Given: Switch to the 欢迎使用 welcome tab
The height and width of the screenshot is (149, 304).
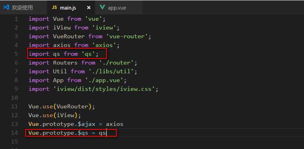Looking at the screenshot, I should pyautogui.click(x=23, y=8).
